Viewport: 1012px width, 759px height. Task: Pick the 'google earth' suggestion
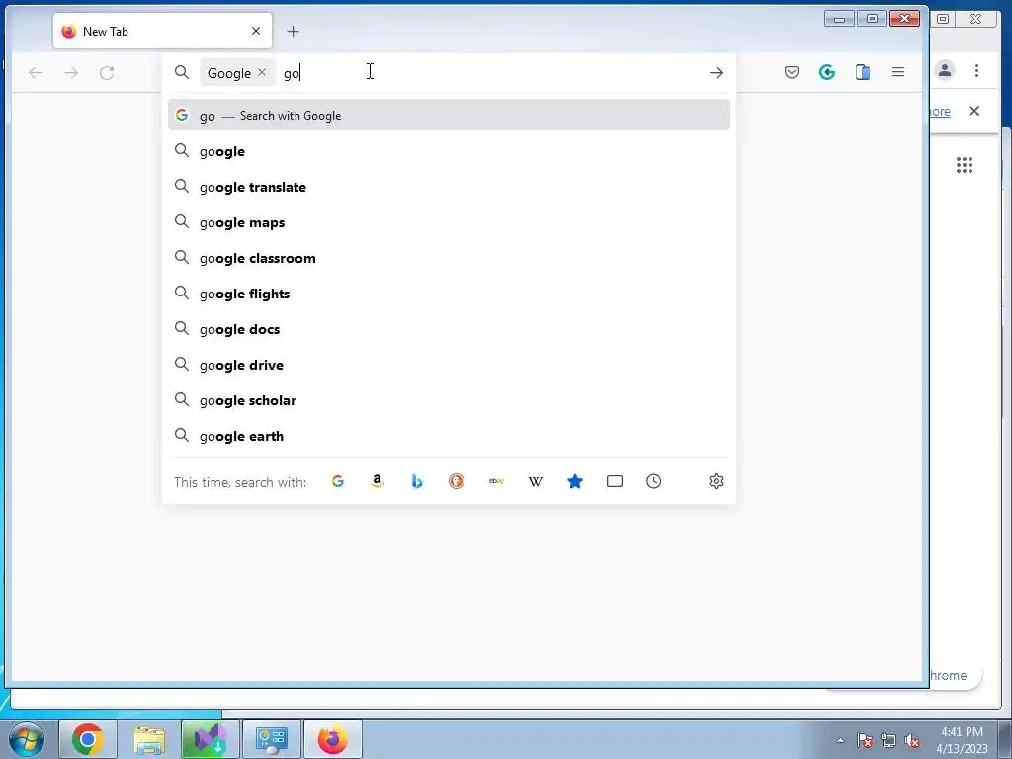tap(449, 435)
